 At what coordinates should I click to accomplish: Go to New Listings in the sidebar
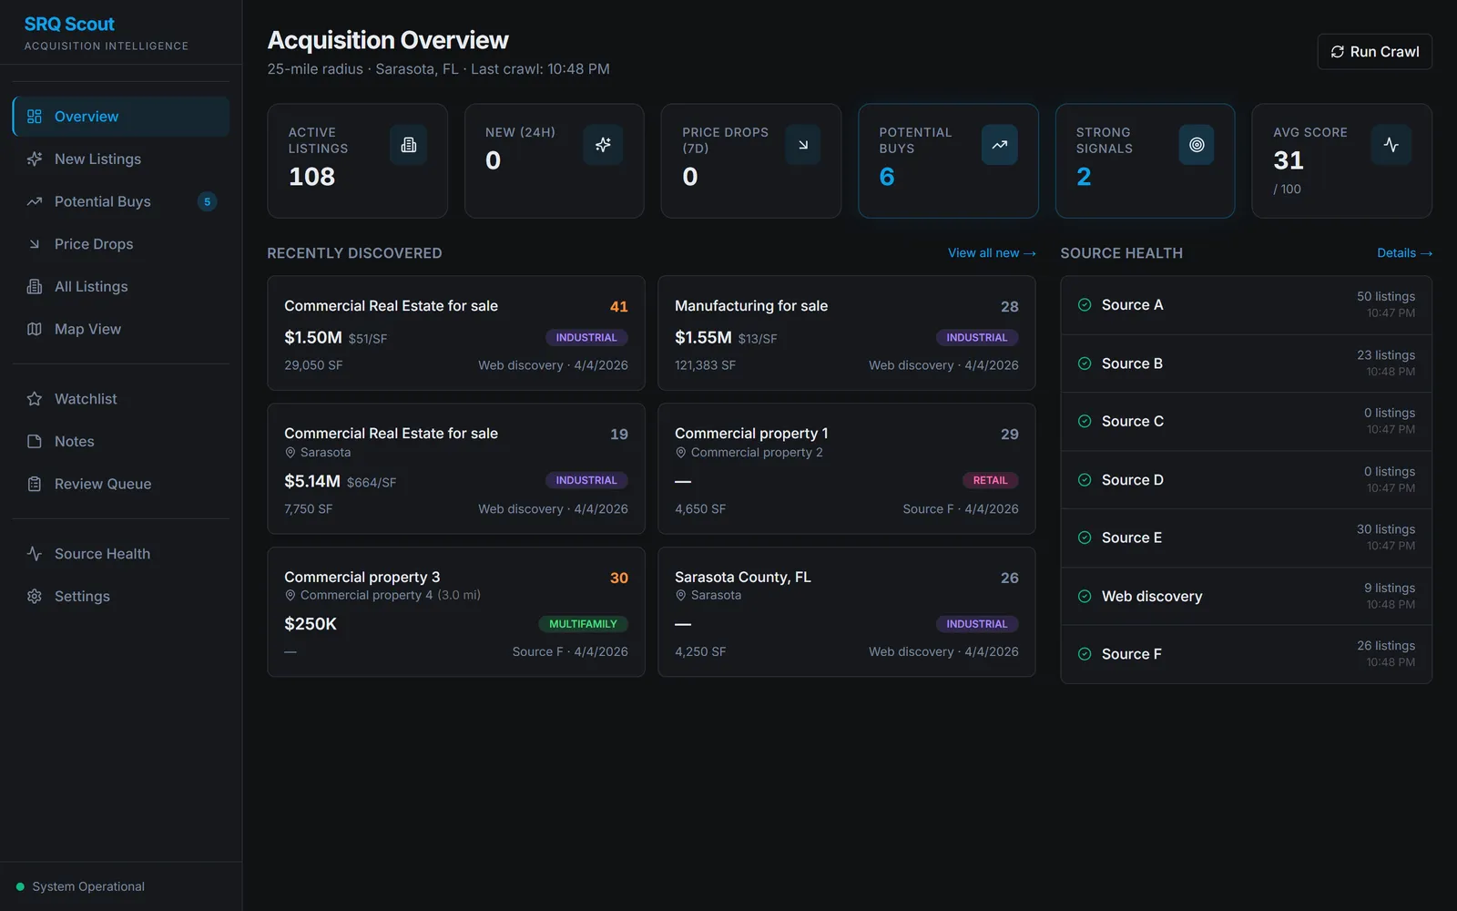click(121, 159)
